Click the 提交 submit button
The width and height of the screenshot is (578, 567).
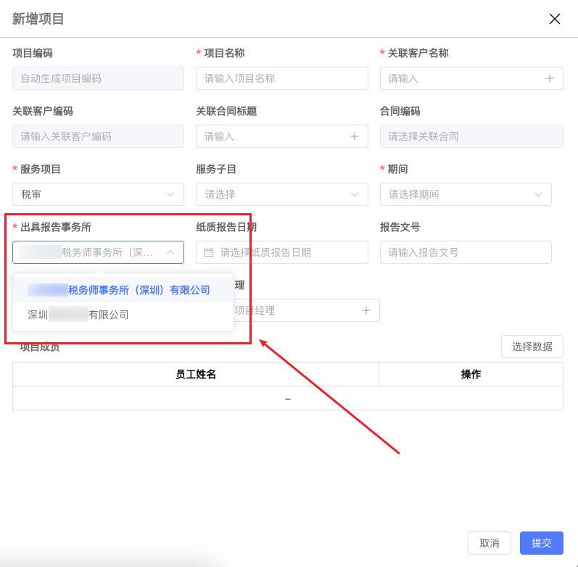(x=542, y=543)
